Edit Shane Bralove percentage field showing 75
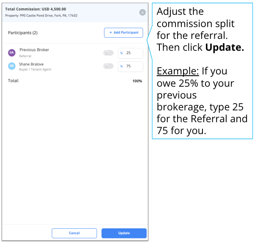 (131, 66)
